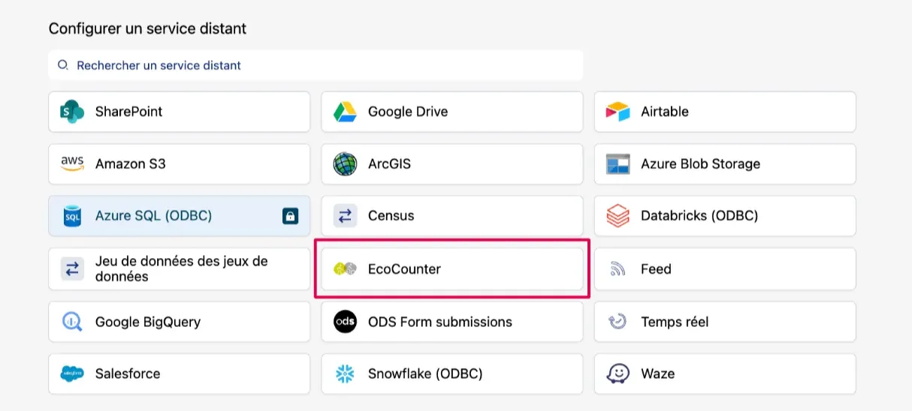Click the Salesforce cloud icon

72,373
